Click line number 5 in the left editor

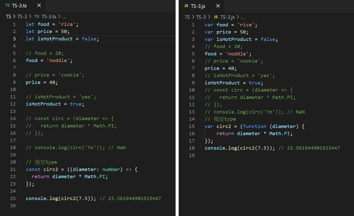[14, 53]
